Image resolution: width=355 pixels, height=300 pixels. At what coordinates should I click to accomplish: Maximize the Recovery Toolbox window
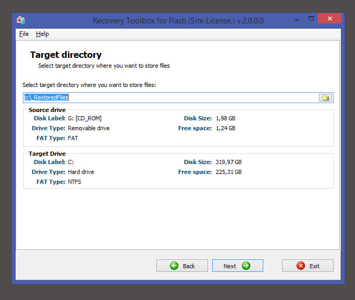(x=311, y=19)
